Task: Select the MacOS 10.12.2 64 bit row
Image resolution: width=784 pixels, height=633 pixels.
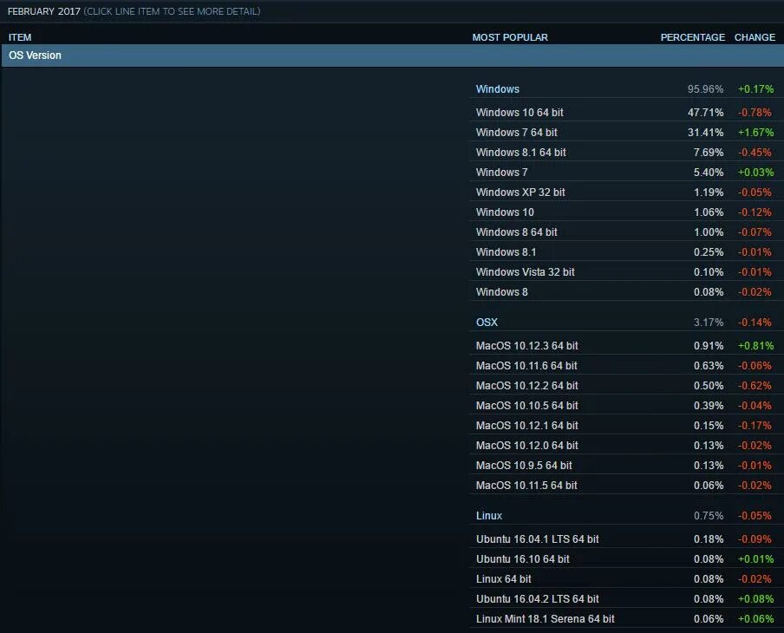Action: click(x=626, y=386)
